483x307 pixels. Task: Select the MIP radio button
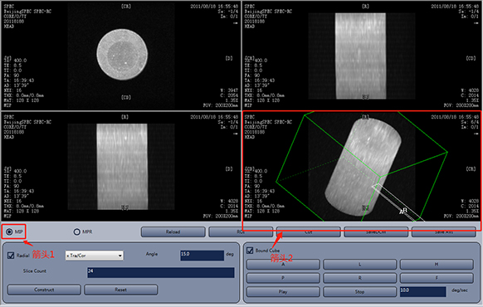click(x=9, y=231)
